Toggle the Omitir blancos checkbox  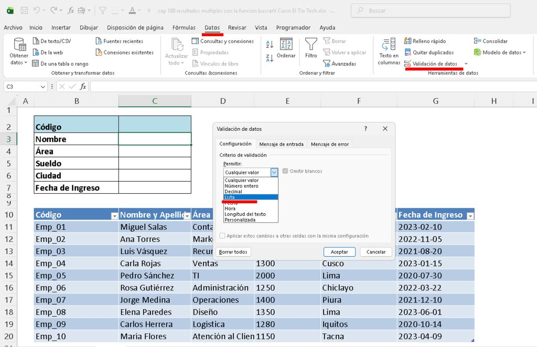285,171
